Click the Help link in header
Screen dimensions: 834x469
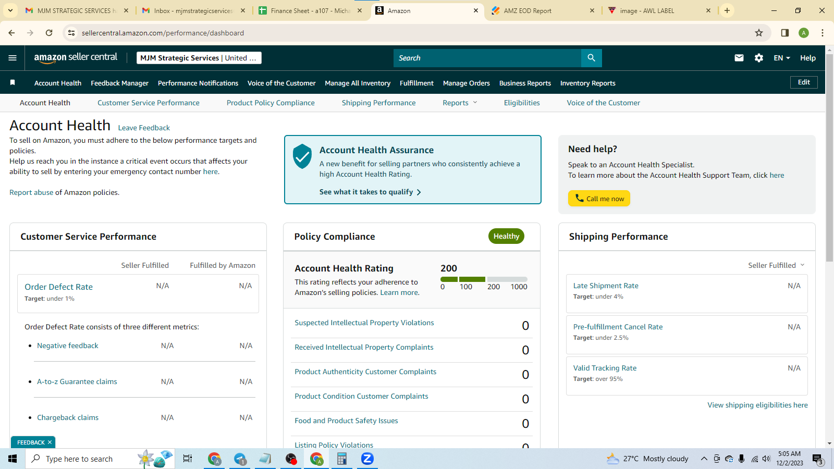coord(808,58)
